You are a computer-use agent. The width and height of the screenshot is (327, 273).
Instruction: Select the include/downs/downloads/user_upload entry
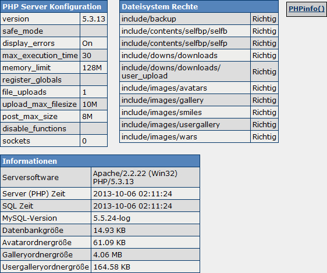tap(185, 71)
